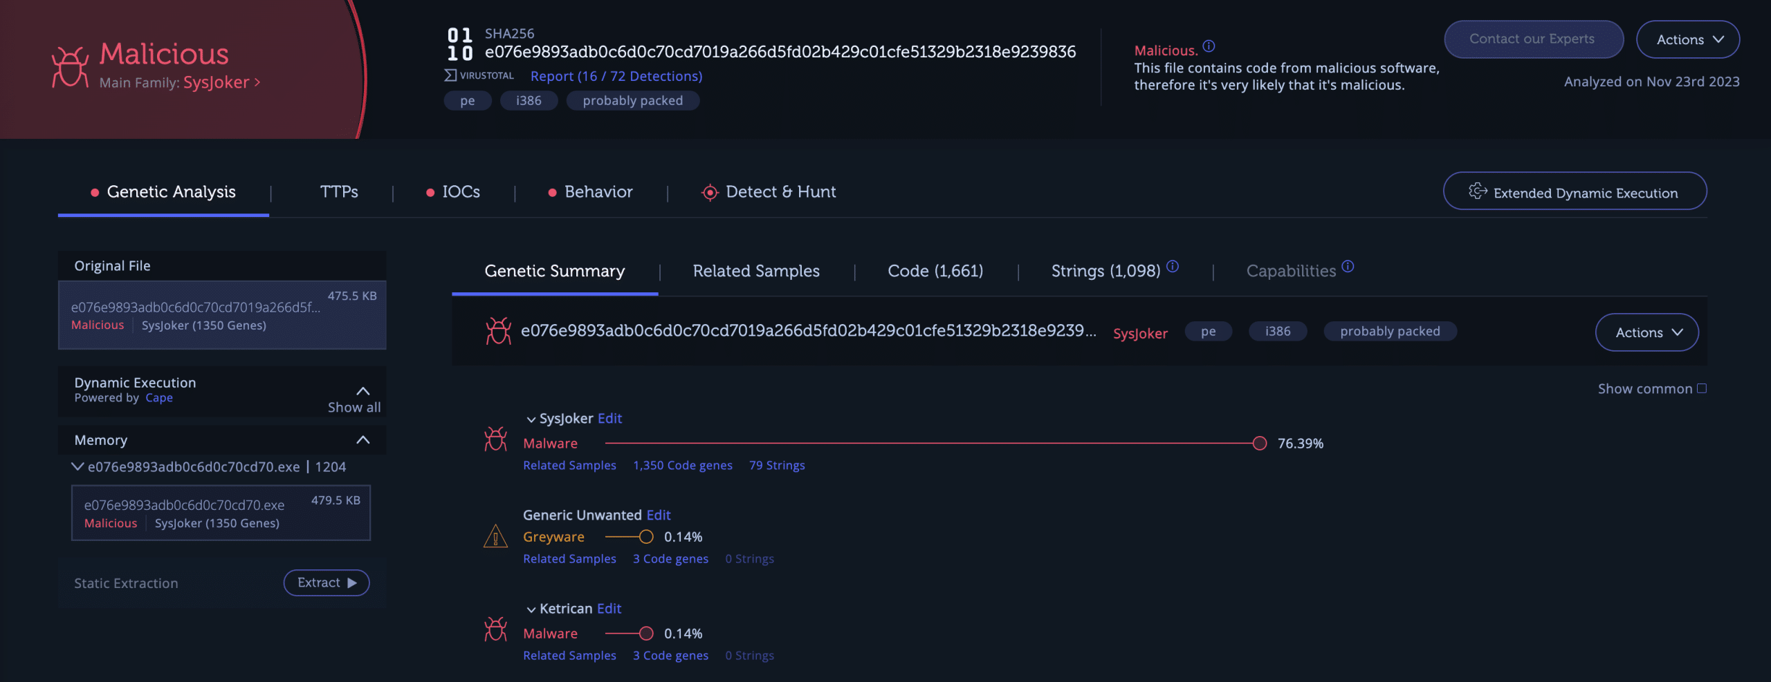
Task: Click the Generic Unwanted warning triangle icon
Action: [495, 536]
